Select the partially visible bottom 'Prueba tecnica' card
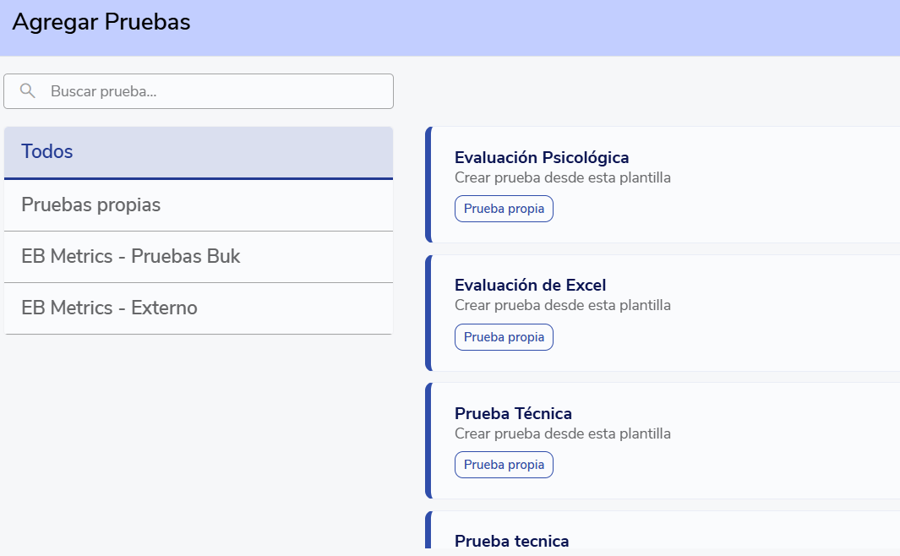900x556 pixels. [511, 541]
